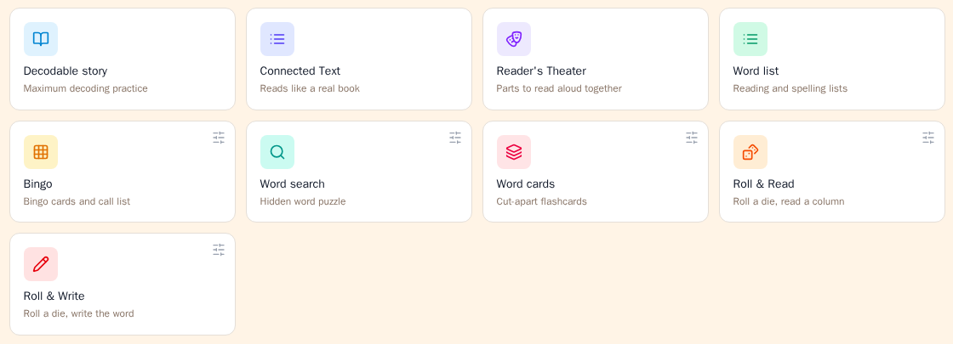Click the 'Hidden word puzzle' subtitle

303,201
